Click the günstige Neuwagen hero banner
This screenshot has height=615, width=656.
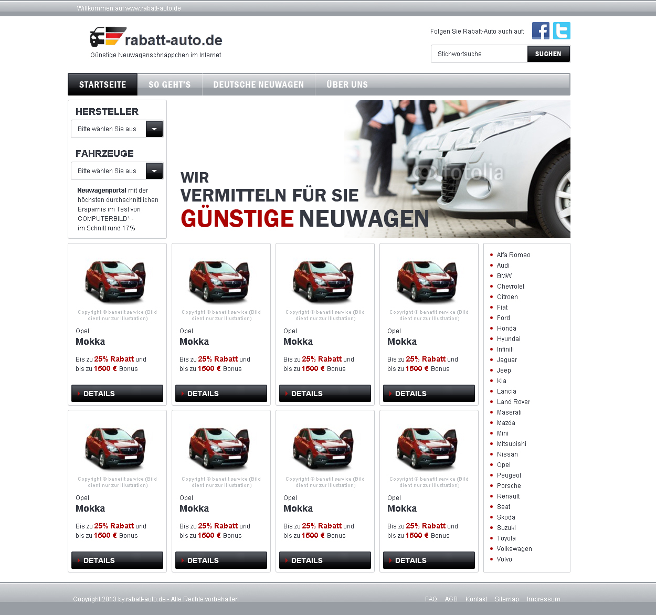click(x=371, y=169)
